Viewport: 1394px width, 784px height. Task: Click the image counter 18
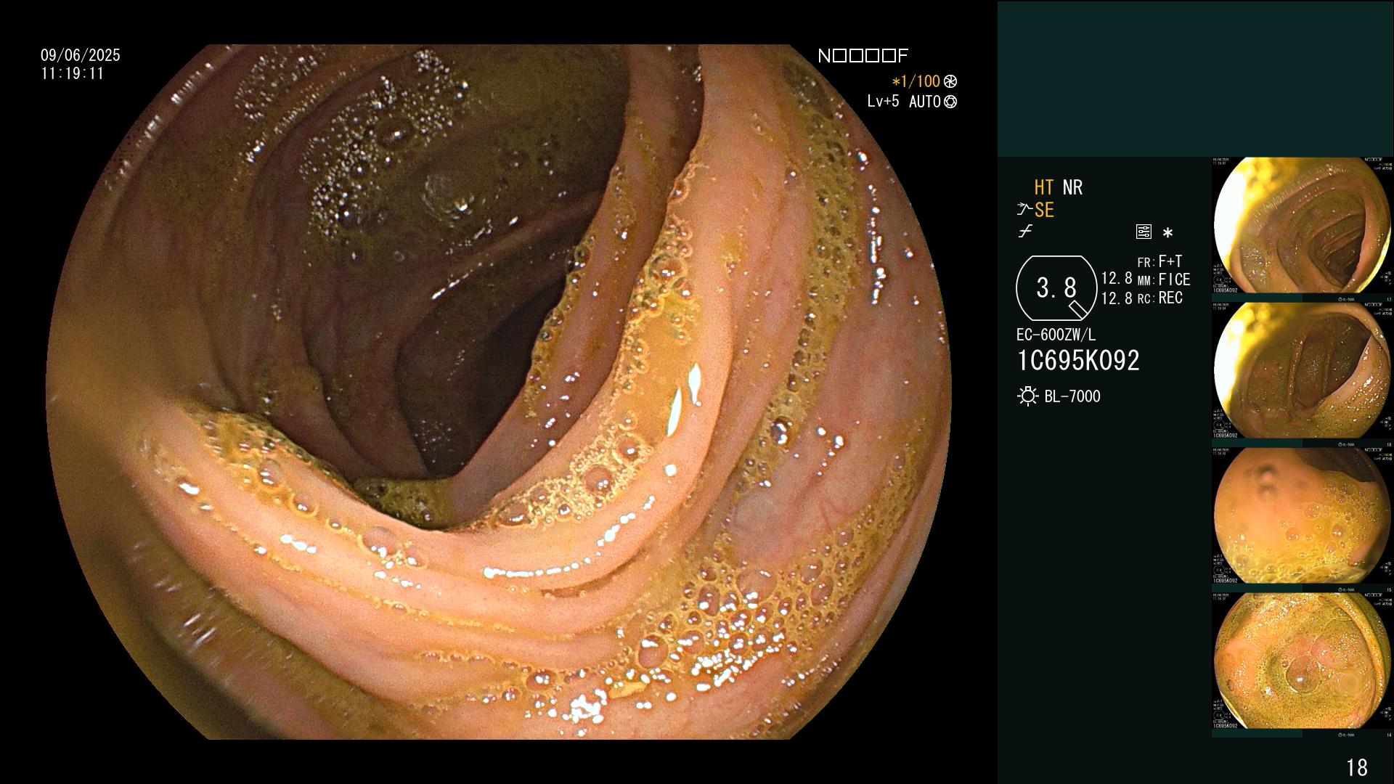click(x=1356, y=767)
